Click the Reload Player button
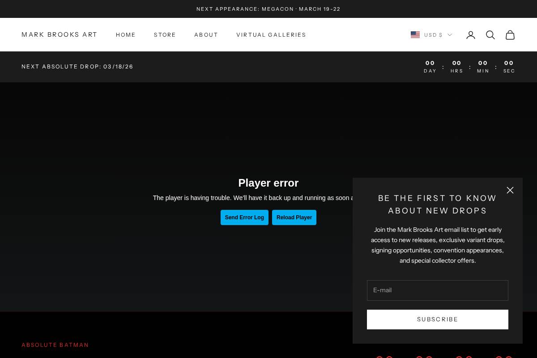537x358 pixels. pos(294,217)
